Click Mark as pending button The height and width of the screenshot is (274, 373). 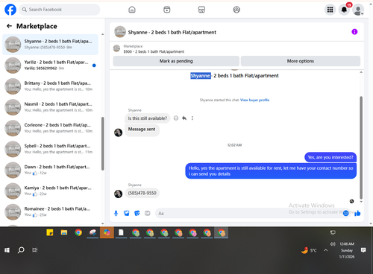pyautogui.click(x=176, y=61)
